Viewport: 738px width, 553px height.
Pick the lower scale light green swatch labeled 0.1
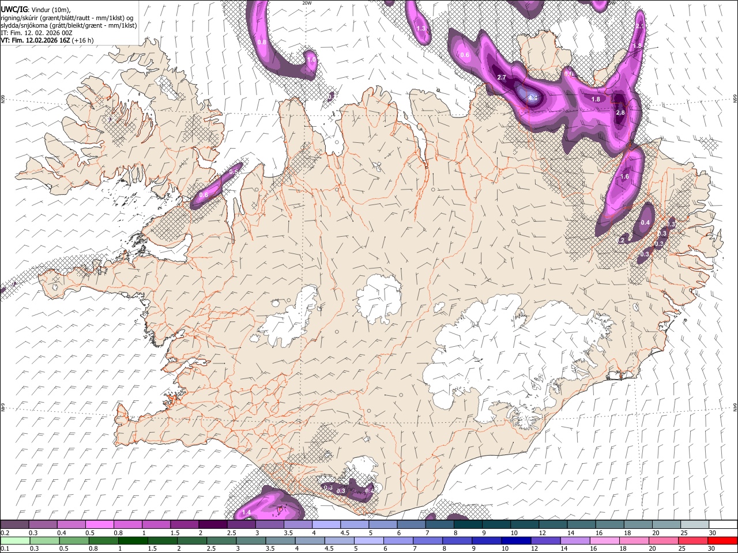pyautogui.click(x=14, y=541)
